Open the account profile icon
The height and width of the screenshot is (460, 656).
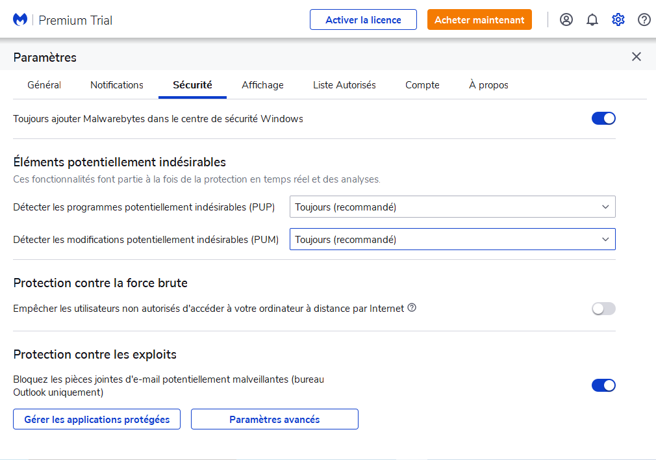tap(566, 19)
